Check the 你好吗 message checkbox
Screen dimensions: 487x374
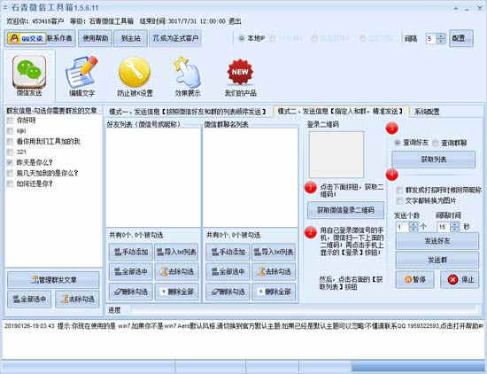[x=11, y=121]
